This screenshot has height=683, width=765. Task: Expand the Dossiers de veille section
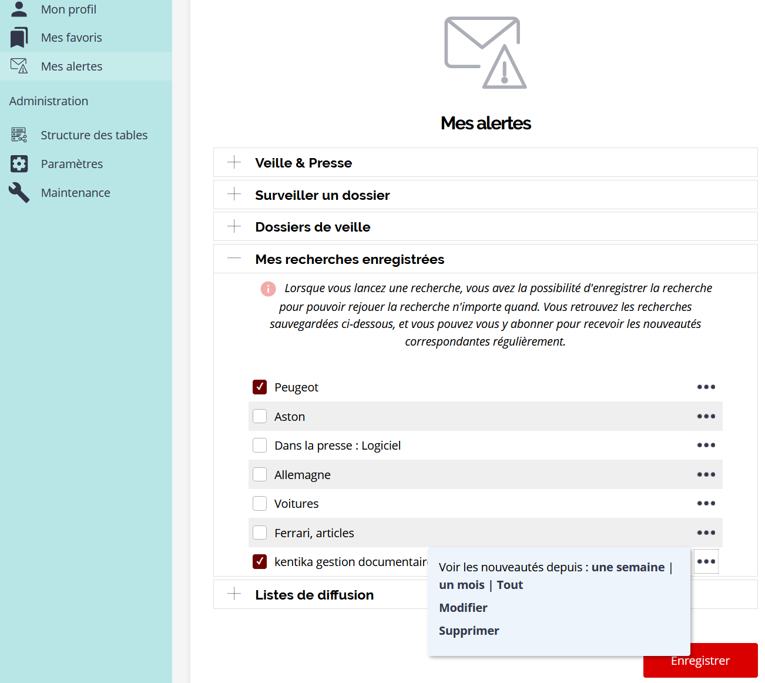click(x=485, y=226)
